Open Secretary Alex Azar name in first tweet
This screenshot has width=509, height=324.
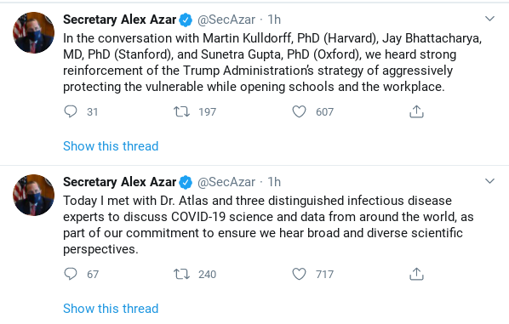pyautogui.click(x=119, y=20)
